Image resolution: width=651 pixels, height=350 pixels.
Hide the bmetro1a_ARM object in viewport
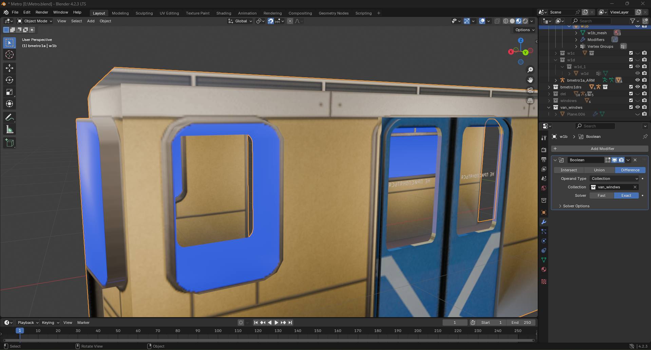(637, 80)
